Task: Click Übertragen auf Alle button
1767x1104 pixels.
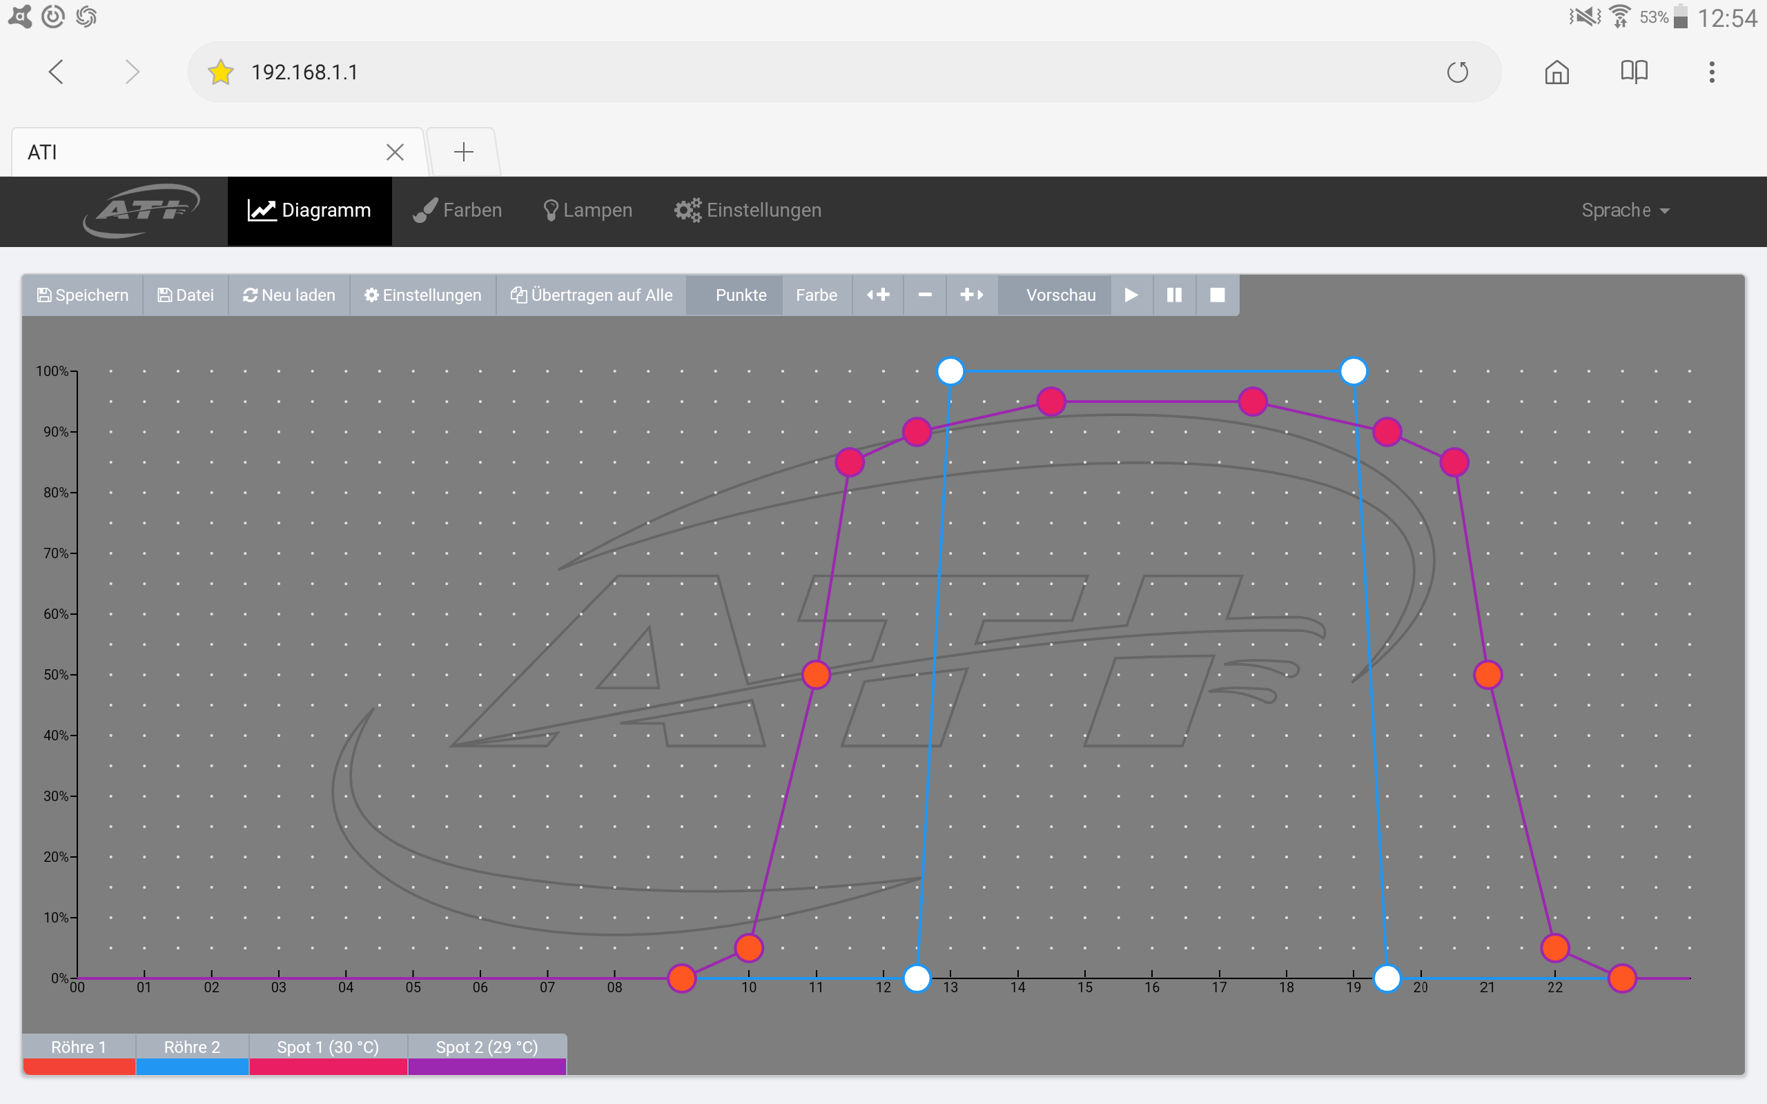Action: coord(592,295)
